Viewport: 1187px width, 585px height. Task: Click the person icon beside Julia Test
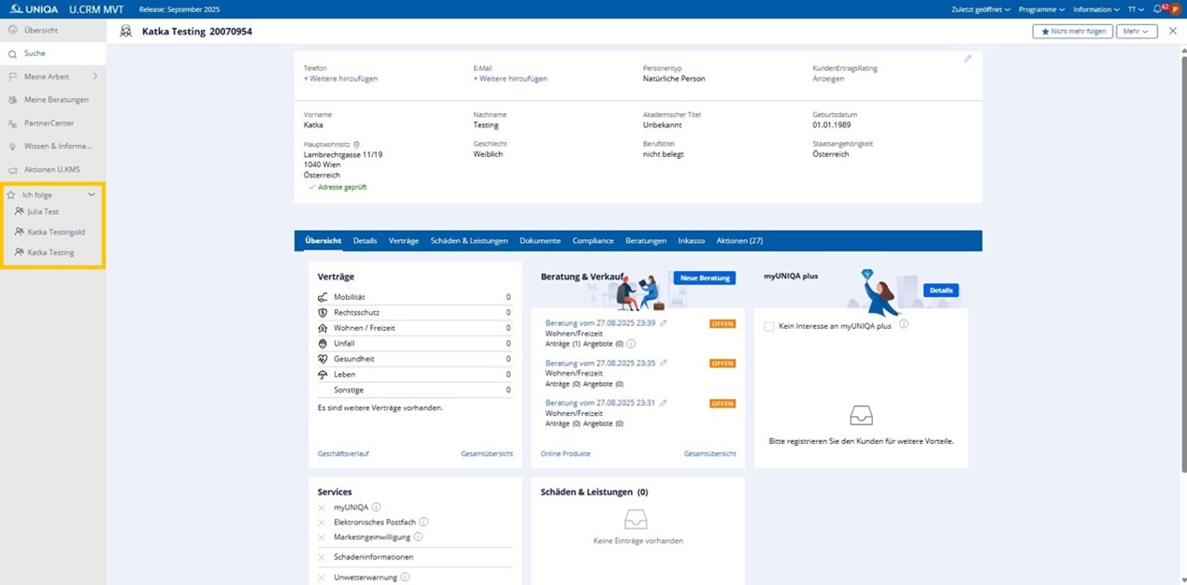pos(20,211)
